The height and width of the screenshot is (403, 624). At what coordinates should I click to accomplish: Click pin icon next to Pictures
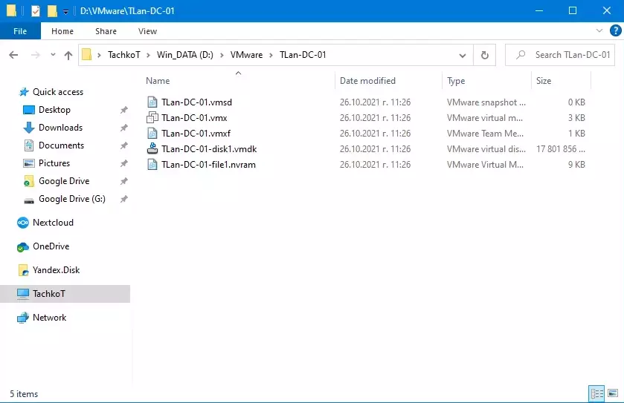click(123, 163)
